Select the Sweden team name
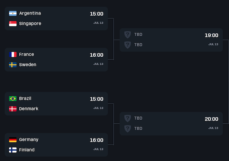This screenshot has width=229, height=161. [x=27, y=65]
